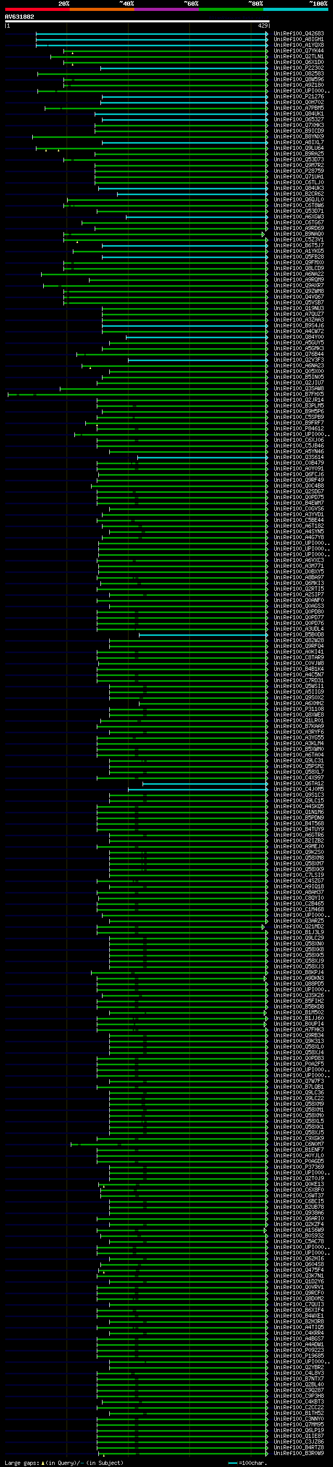Click label UniRef100_B9NAQ0

(x=299, y=234)
